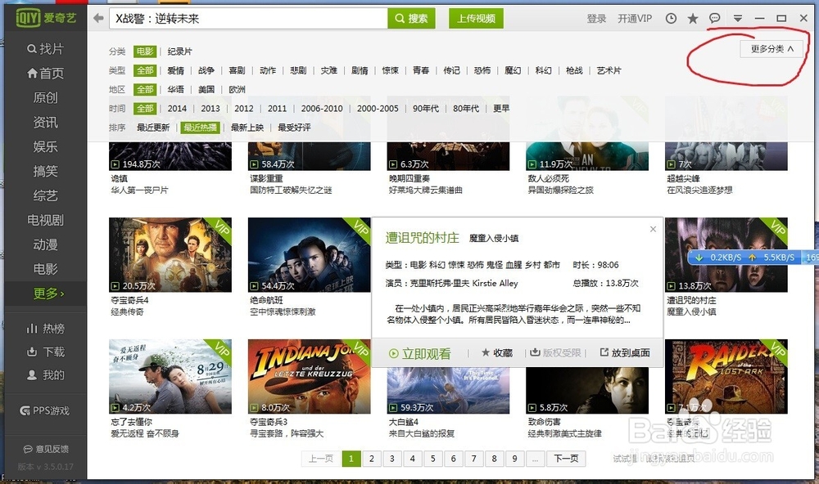819x484 pixels.
Task: Select the 2014 year filter
Action: (x=176, y=108)
